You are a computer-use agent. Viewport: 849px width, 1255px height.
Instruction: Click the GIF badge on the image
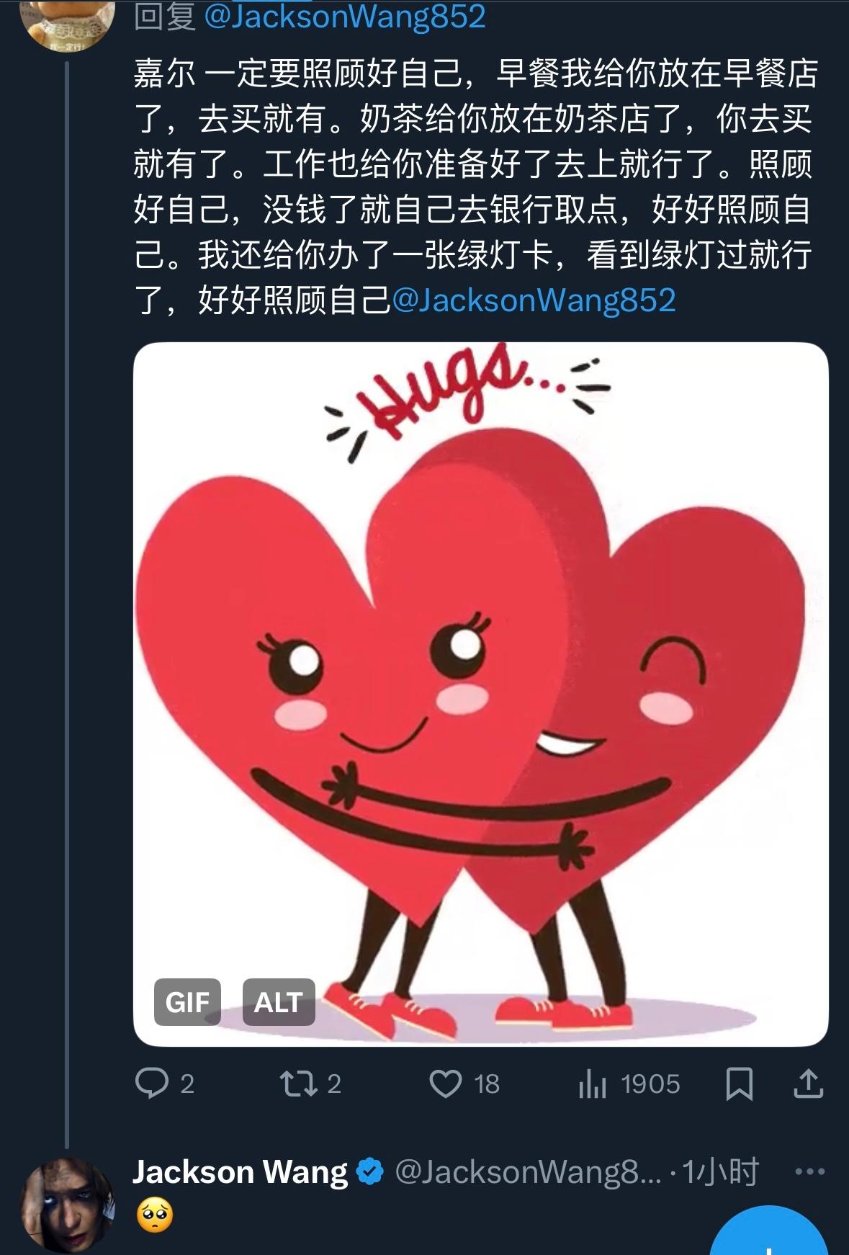[x=187, y=1001]
